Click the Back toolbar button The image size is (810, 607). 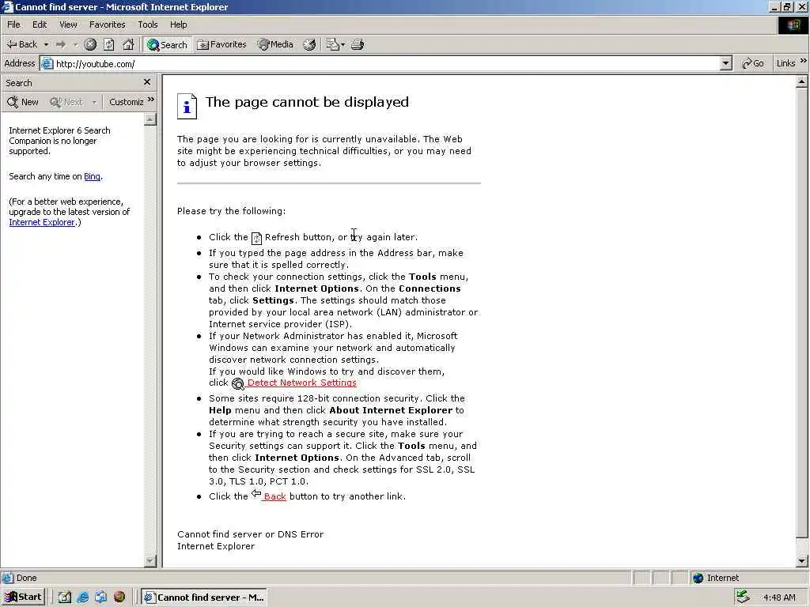(22, 44)
